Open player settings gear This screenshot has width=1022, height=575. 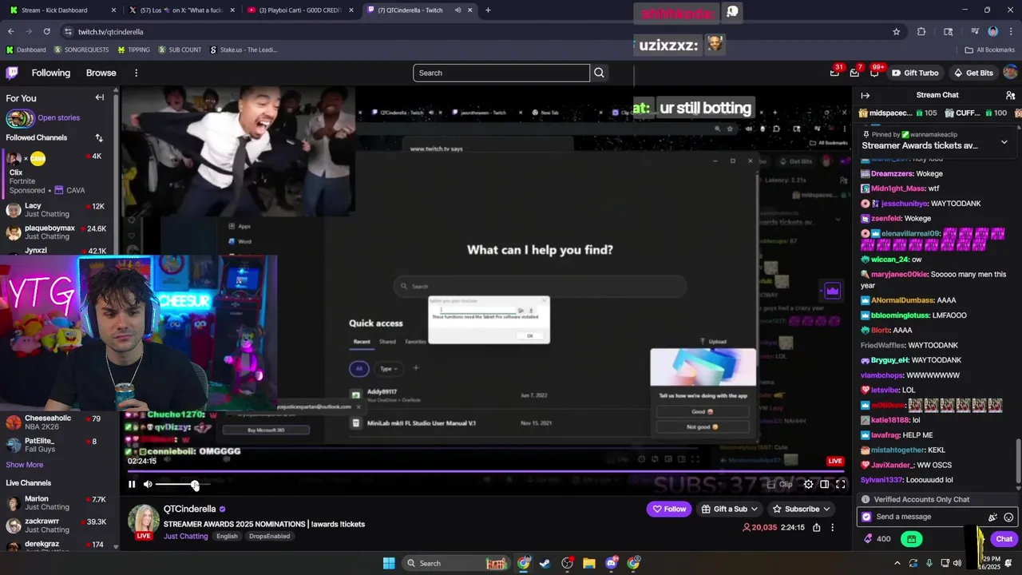(x=808, y=484)
